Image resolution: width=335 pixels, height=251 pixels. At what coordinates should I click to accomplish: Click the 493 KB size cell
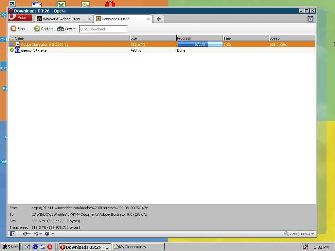click(x=136, y=50)
